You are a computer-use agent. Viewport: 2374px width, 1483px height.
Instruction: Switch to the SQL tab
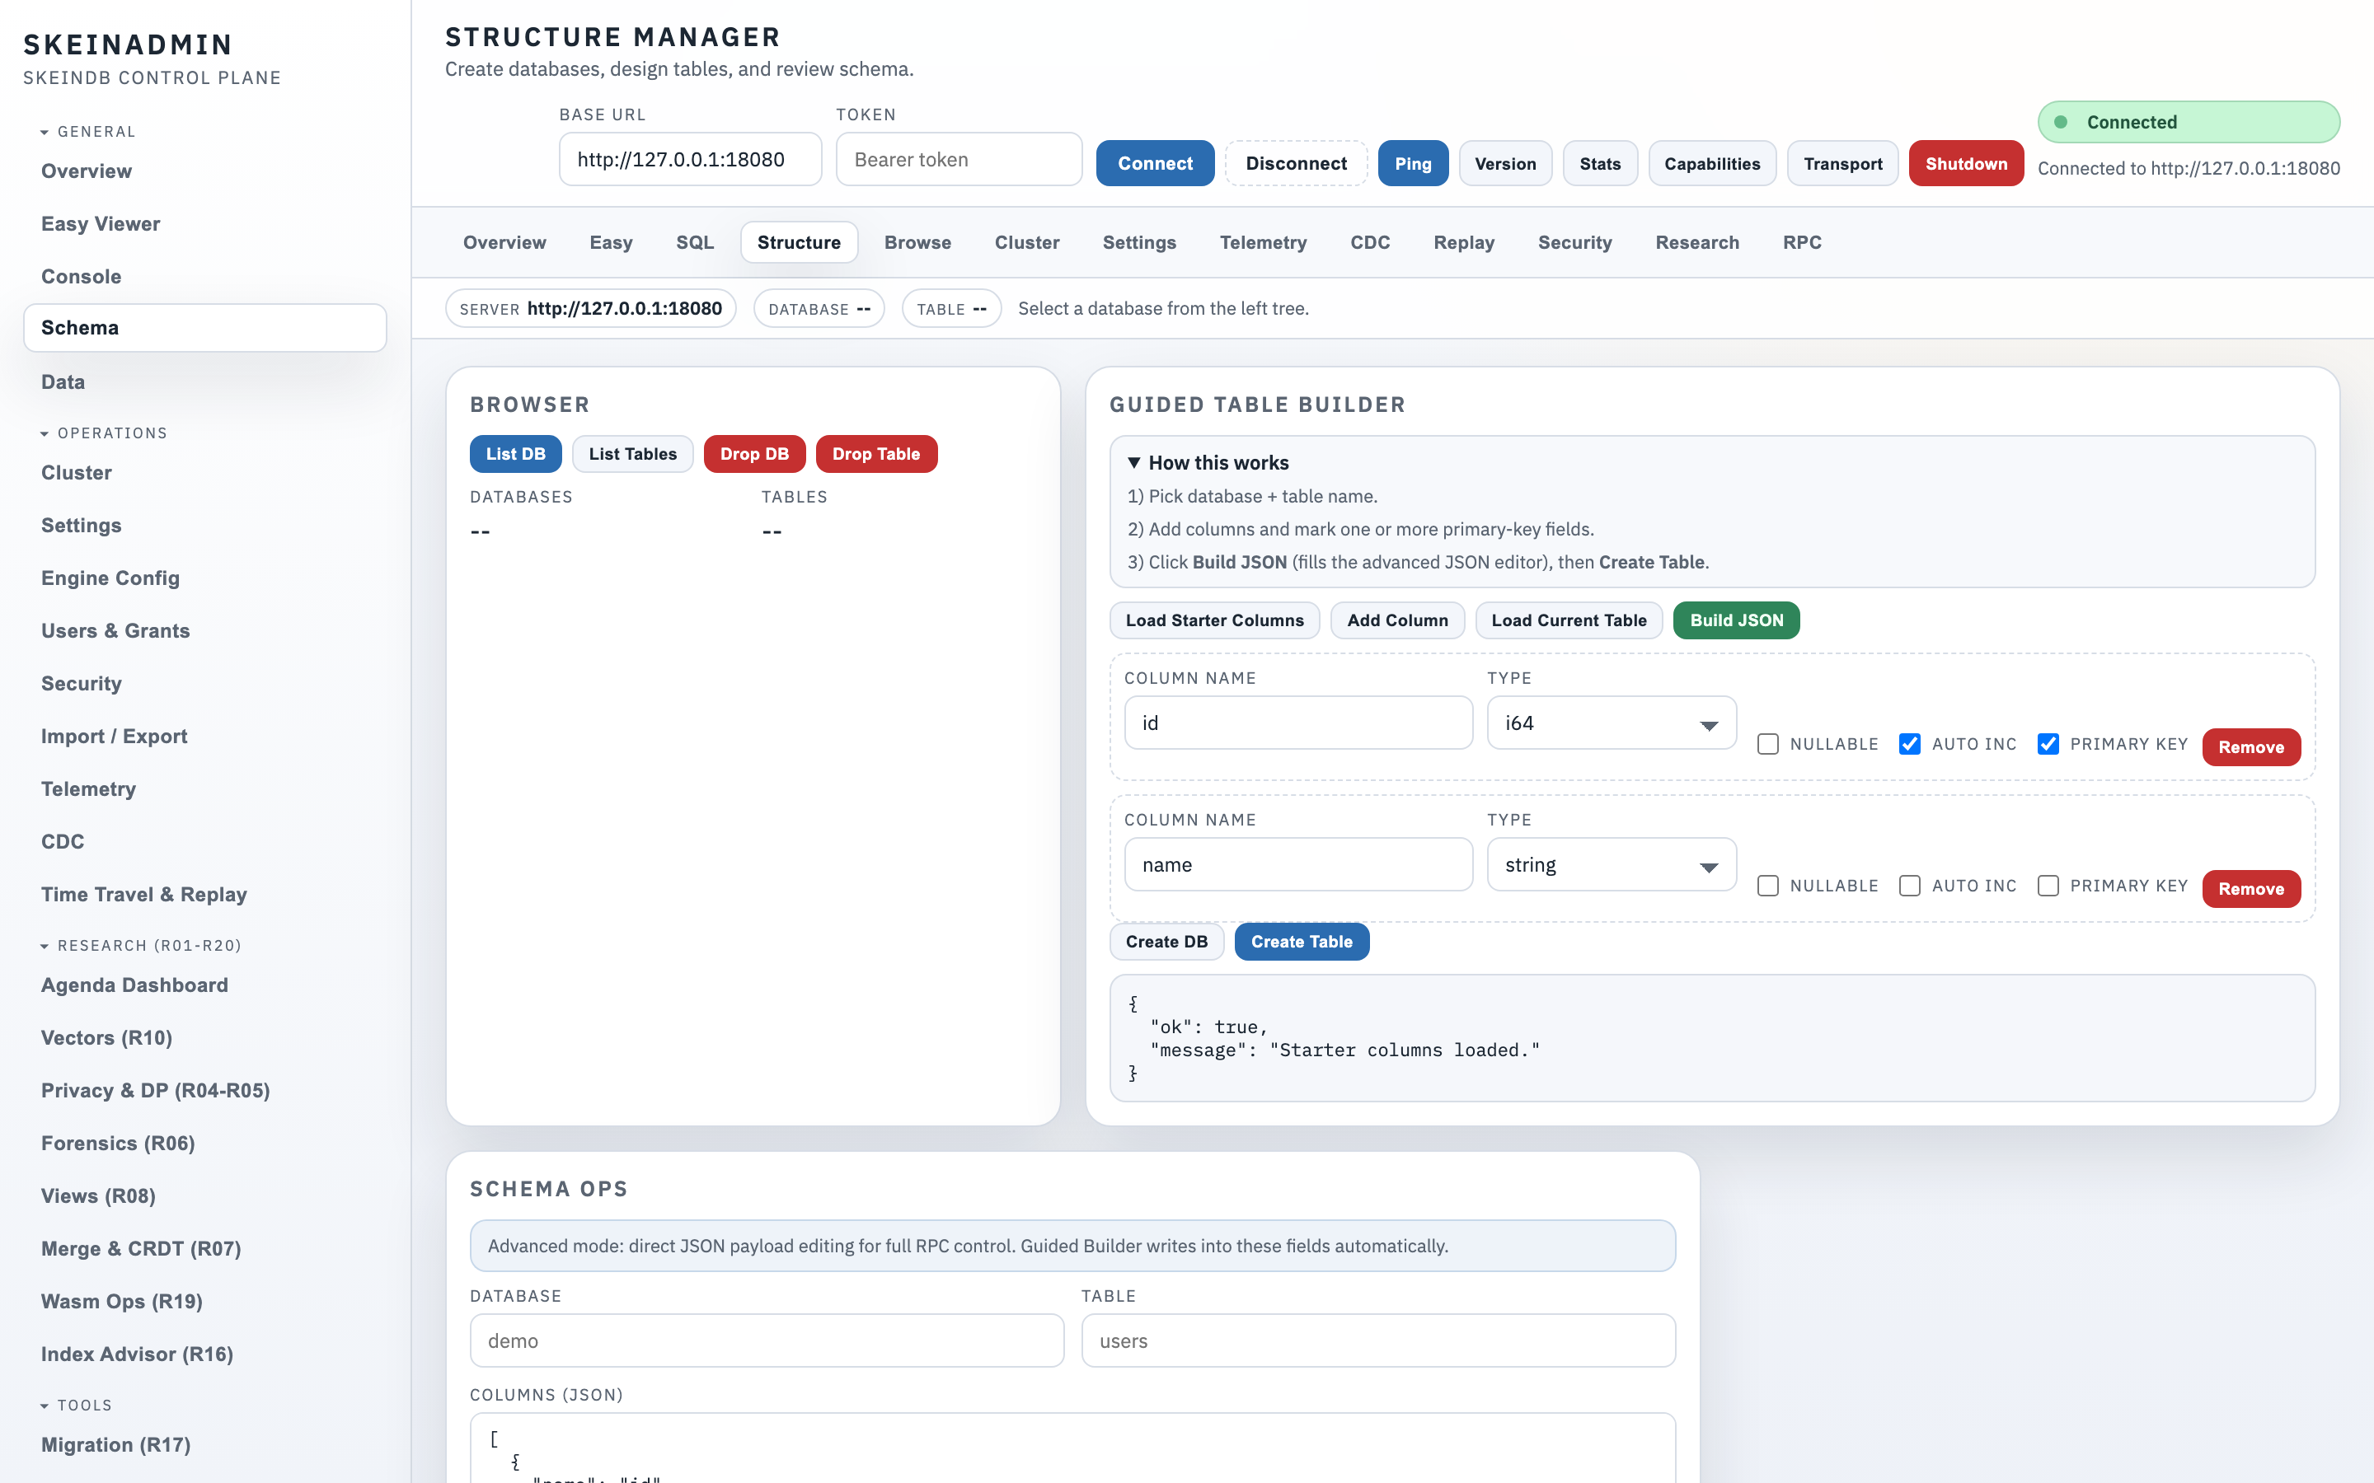(x=695, y=242)
